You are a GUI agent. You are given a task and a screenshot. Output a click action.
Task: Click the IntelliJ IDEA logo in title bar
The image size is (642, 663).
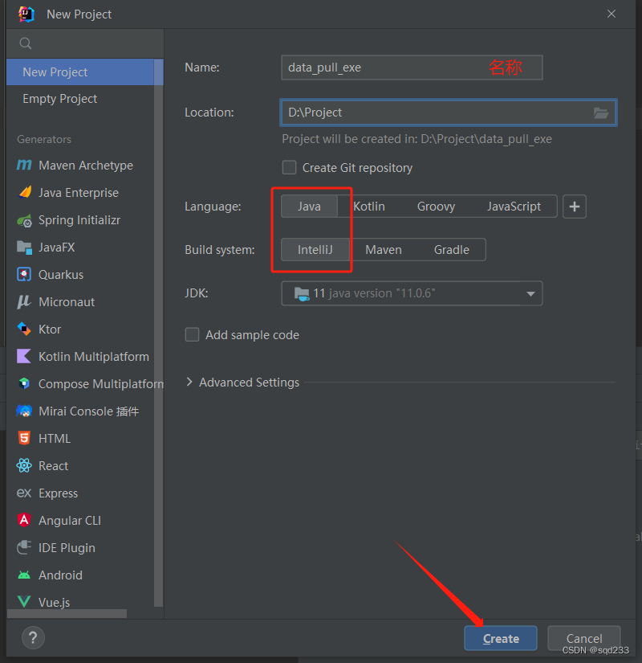[26, 14]
